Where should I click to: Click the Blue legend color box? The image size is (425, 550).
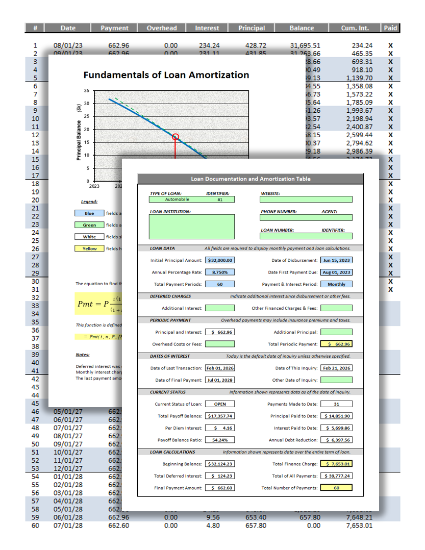click(x=89, y=213)
